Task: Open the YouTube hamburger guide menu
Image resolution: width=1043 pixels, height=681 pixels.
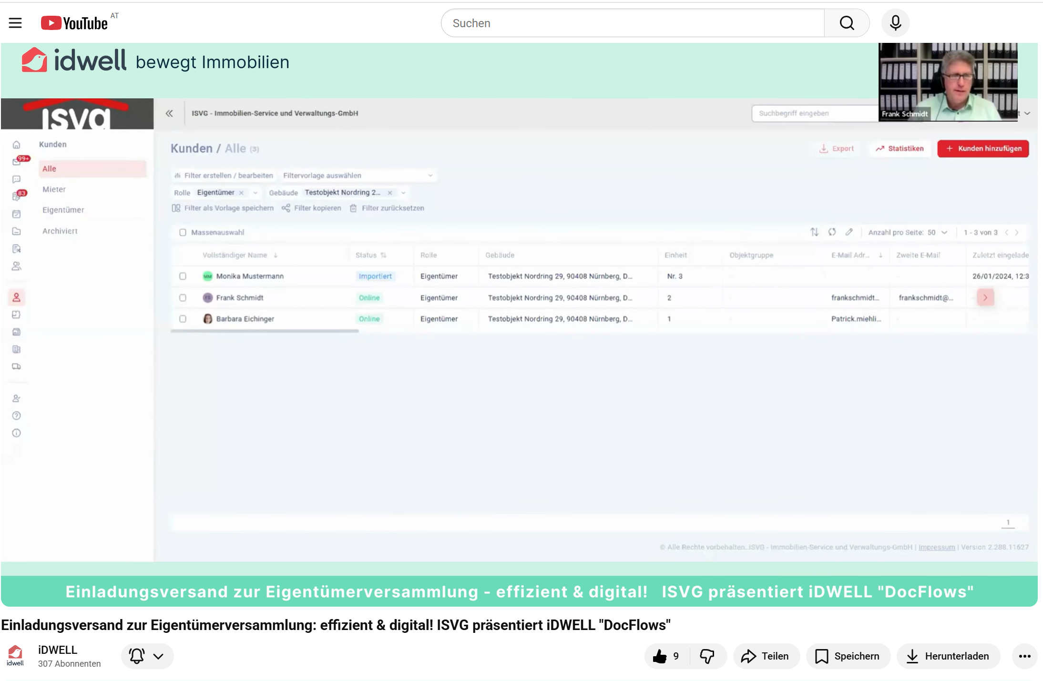Action: (x=15, y=23)
